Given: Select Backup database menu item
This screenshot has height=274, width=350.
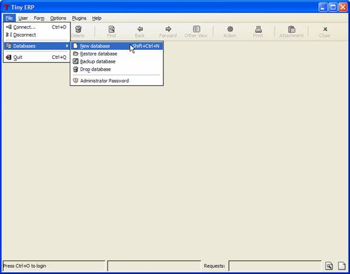Looking at the screenshot, I should pos(117,61).
